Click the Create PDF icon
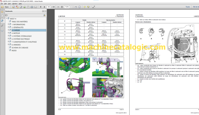The width and height of the screenshot is (199, 115). [x=17, y=7]
